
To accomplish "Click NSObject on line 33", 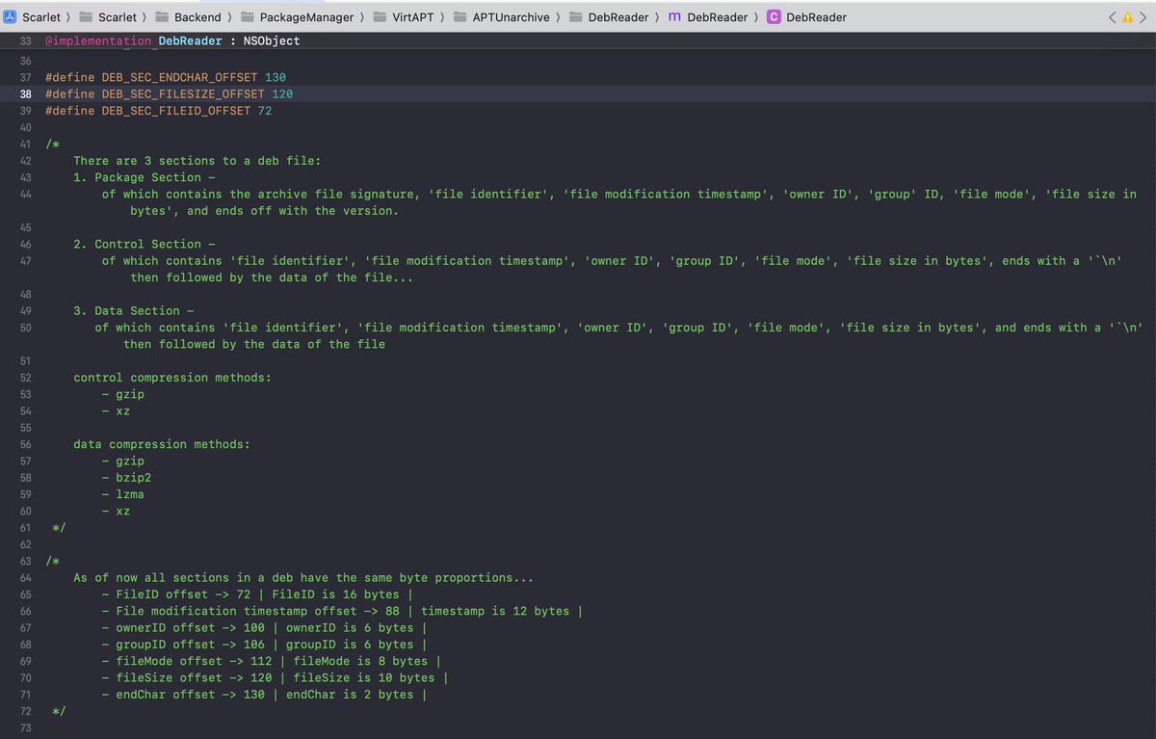I will [272, 40].
